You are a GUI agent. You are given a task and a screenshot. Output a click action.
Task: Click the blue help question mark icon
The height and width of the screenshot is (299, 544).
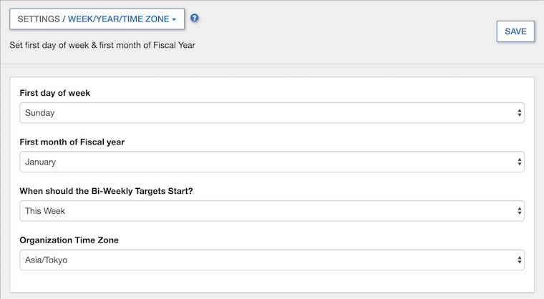(x=195, y=19)
